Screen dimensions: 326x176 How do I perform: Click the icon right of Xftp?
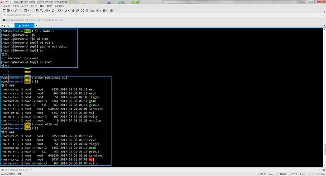click(x=77, y=10)
